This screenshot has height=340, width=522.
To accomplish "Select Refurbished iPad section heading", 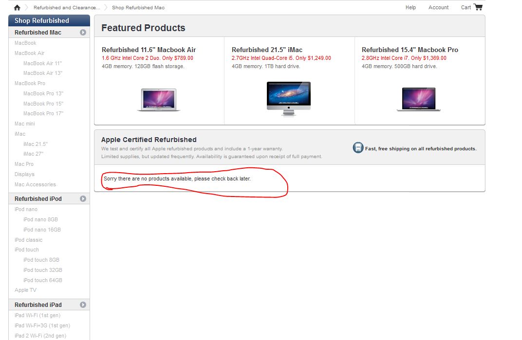I will click(x=38, y=305).
